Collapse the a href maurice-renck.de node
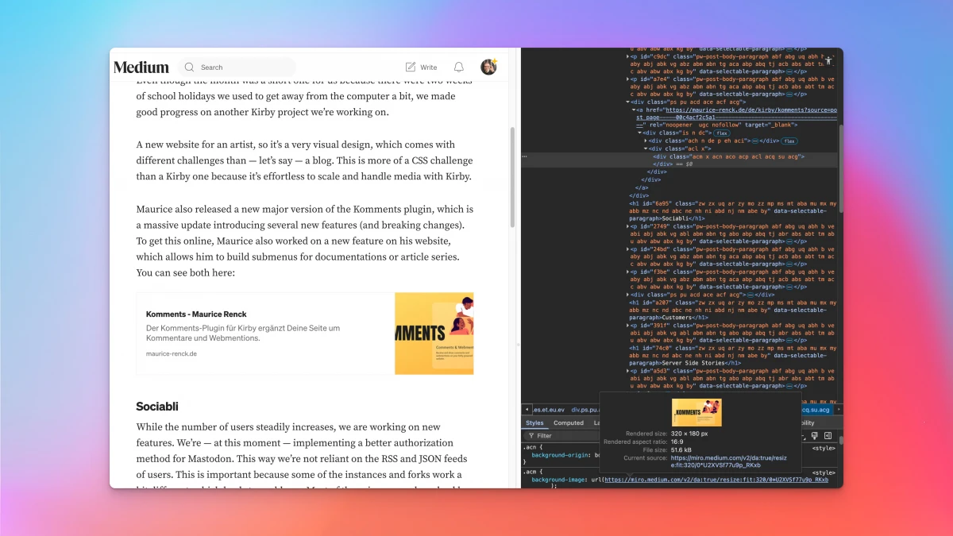 [634, 110]
